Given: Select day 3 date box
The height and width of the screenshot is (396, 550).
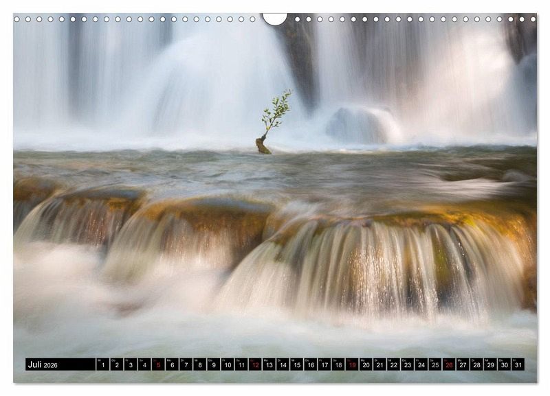Looking at the screenshot, I should (131, 364).
